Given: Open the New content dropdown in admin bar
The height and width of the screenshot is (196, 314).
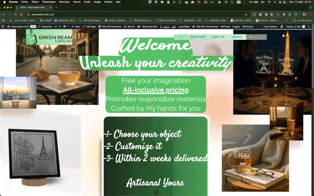Looking at the screenshot, I should pyautogui.click(x=76, y=27).
